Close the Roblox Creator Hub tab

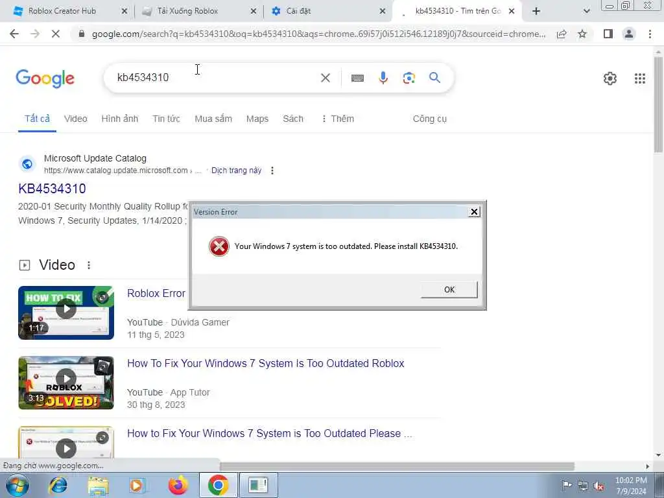point(124,11)
